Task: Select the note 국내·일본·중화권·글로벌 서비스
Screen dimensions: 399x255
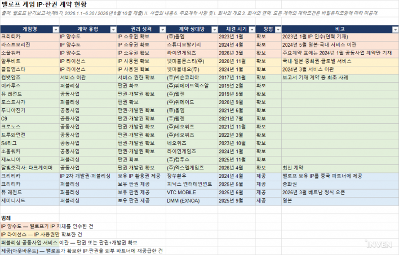Action: [x=340, y=61]
